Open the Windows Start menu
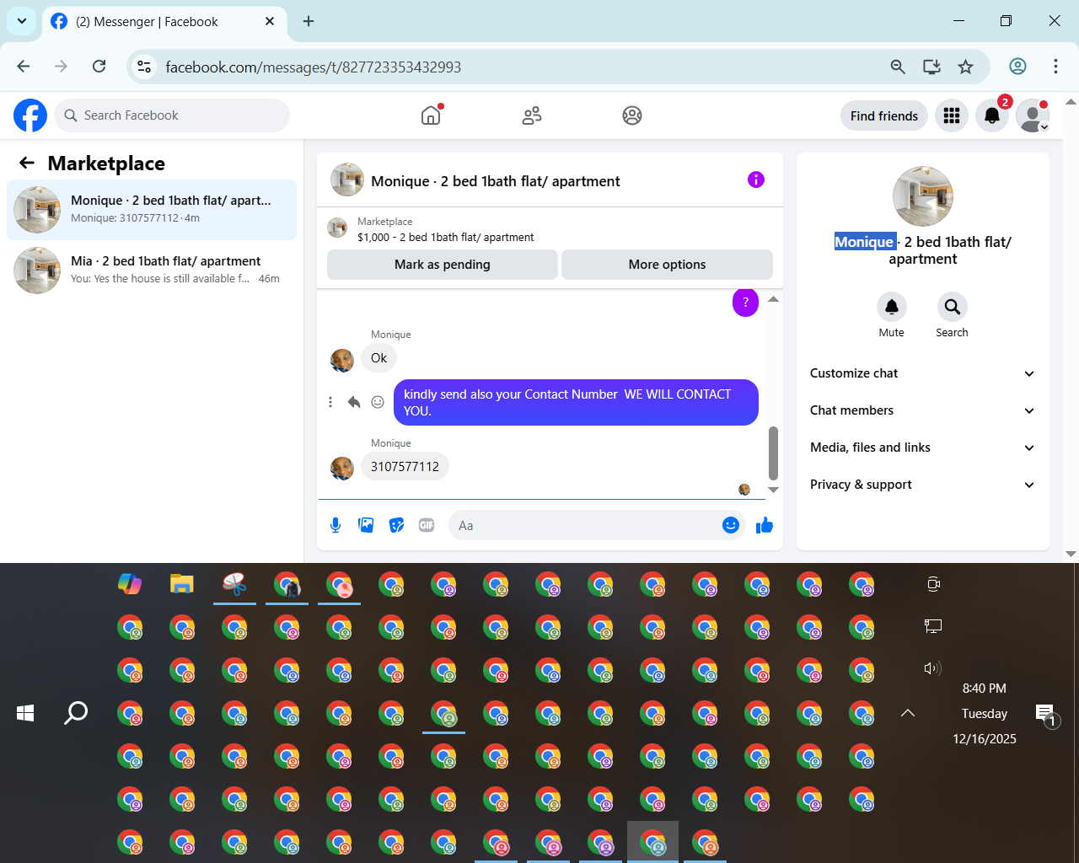This screenshot has width=1079, height=863. [25, 713]
